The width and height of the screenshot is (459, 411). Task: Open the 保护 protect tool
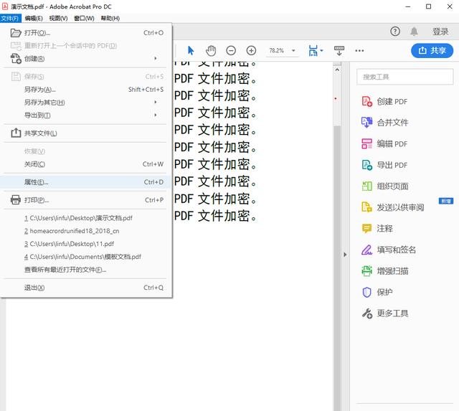378,292
